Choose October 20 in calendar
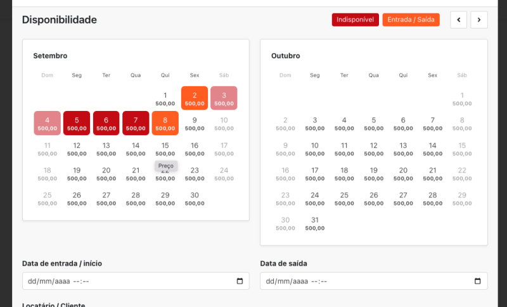 point(403,173)
